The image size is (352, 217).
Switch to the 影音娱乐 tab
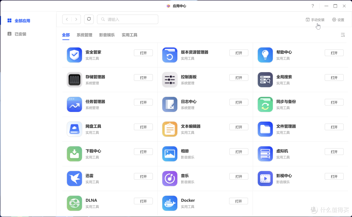[x=107, y=35]
